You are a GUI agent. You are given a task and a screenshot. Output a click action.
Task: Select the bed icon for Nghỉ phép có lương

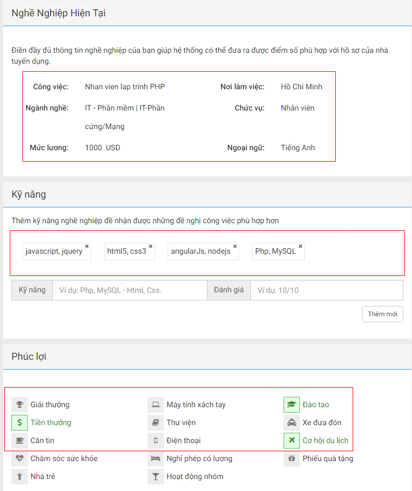tap(156, 458)
